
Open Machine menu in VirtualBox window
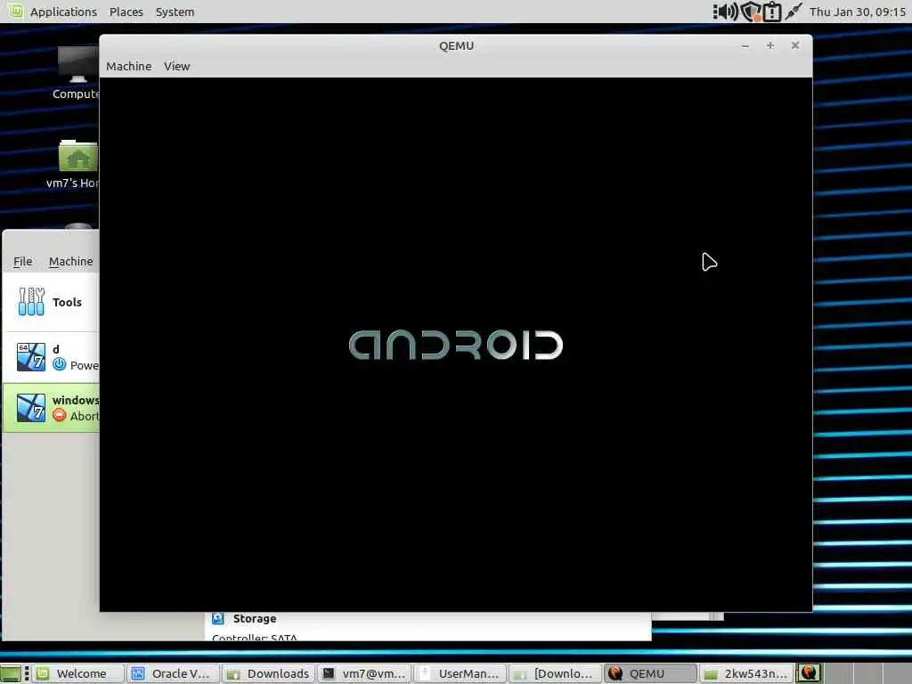(x=71, y=262)
